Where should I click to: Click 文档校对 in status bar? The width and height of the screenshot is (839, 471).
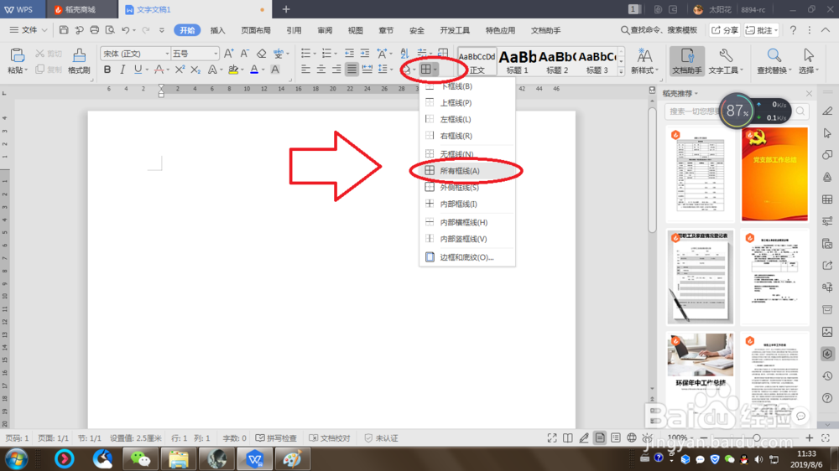pyautogui.click(x=330, y=437)
